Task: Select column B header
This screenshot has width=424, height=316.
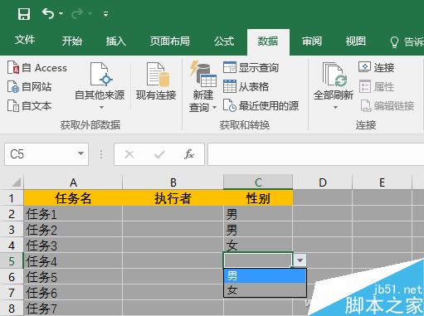Action: tap(173, 182)
